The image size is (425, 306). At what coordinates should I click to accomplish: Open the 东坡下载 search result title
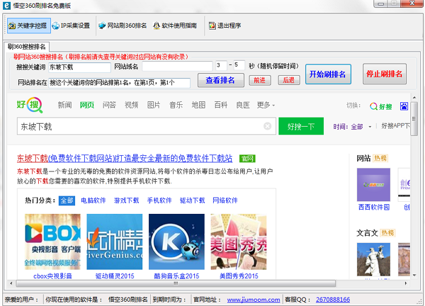tap(125, 158)
